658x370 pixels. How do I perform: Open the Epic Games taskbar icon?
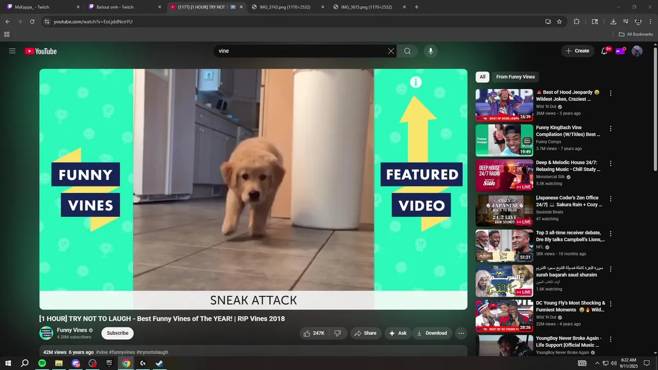(109, 363)
